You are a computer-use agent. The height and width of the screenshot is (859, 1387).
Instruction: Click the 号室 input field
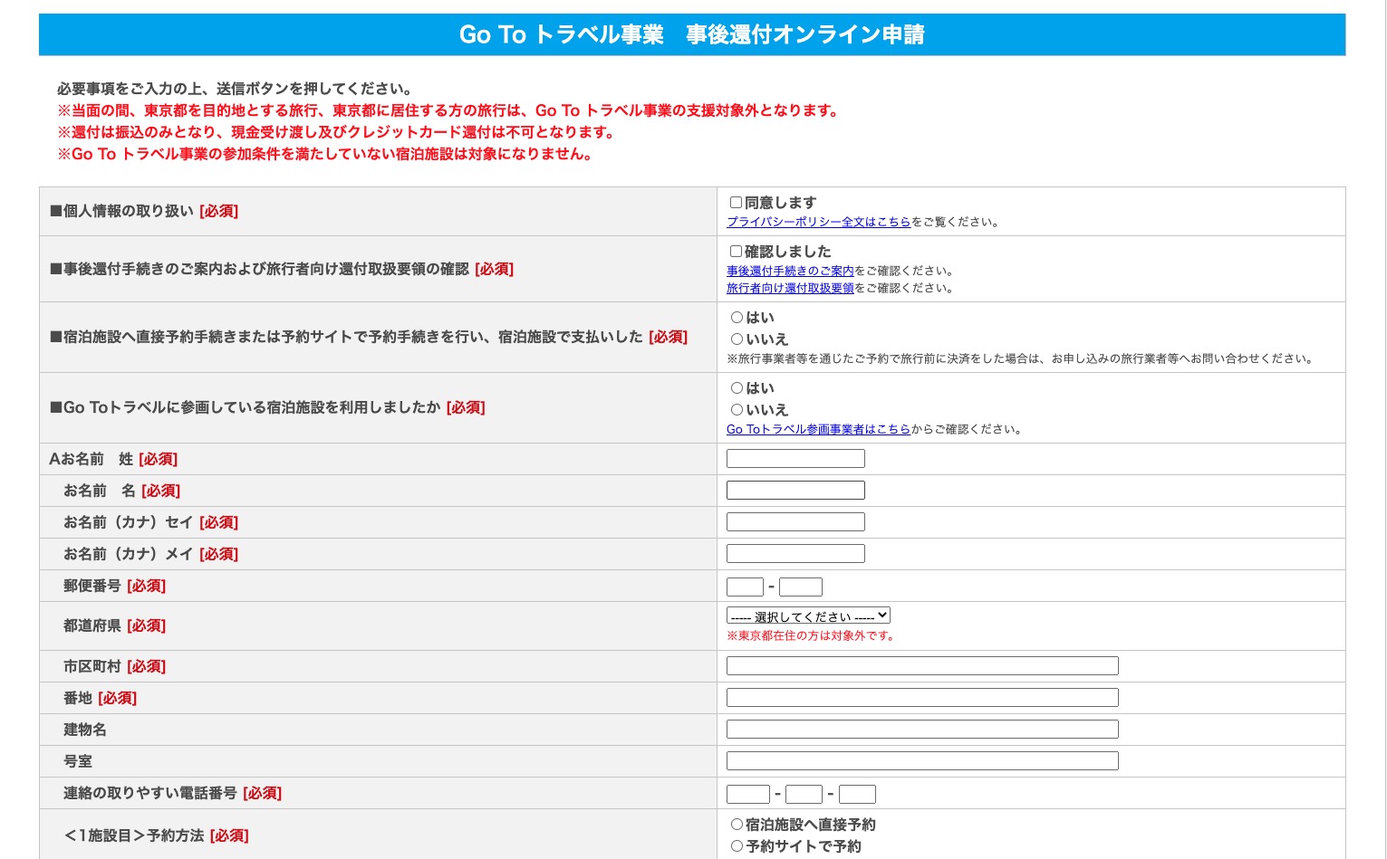[x=922, y=761]
